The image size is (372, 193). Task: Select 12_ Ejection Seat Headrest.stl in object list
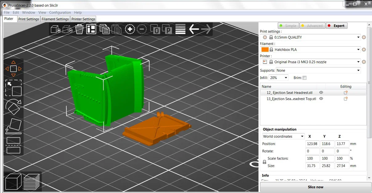(x=289, y=93)
